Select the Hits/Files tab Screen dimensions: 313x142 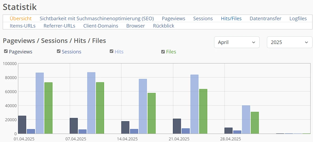click(x=231, y=19)
